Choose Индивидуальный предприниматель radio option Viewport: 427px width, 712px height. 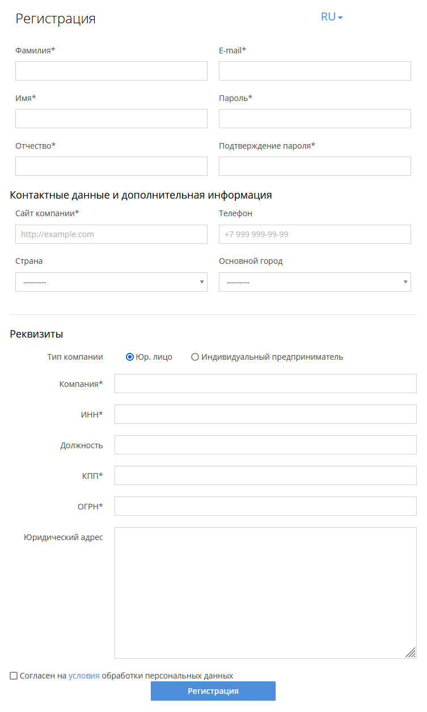coord(195,357)
